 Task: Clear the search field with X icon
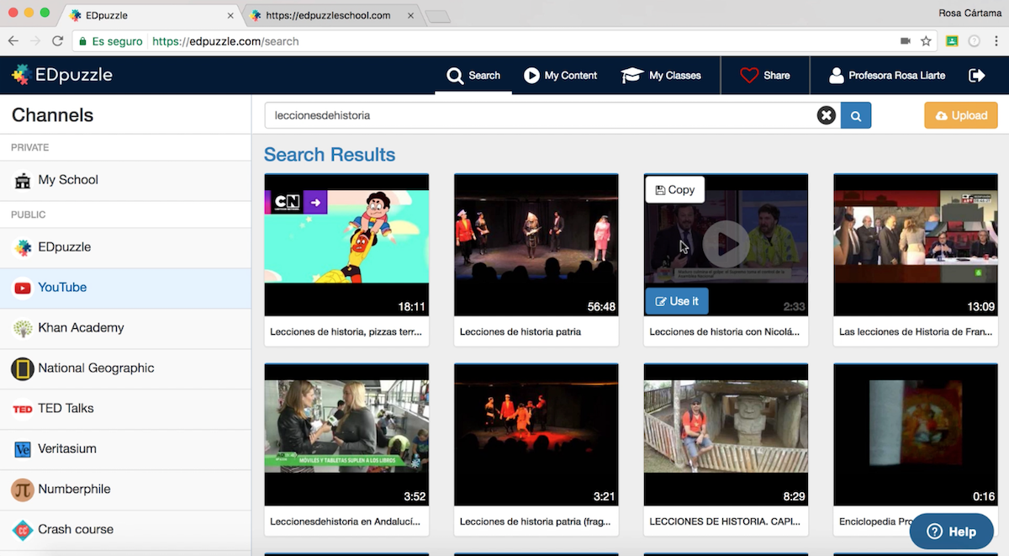click(826, 116)
